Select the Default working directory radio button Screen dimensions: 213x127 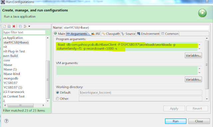[58, 93]
